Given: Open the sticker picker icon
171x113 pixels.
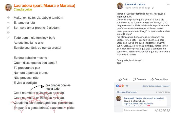Looking at the screenshot, I should point(168,110).
